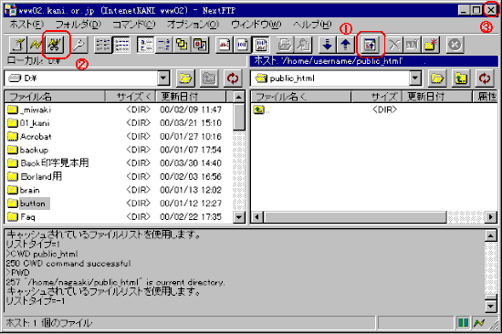This screenshot has height=334, width=502.
Task: Click the connection status lightning icon
Action: (479, 323)
